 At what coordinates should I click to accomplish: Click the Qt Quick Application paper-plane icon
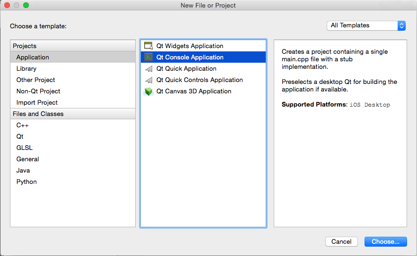(x=148, y=69)
